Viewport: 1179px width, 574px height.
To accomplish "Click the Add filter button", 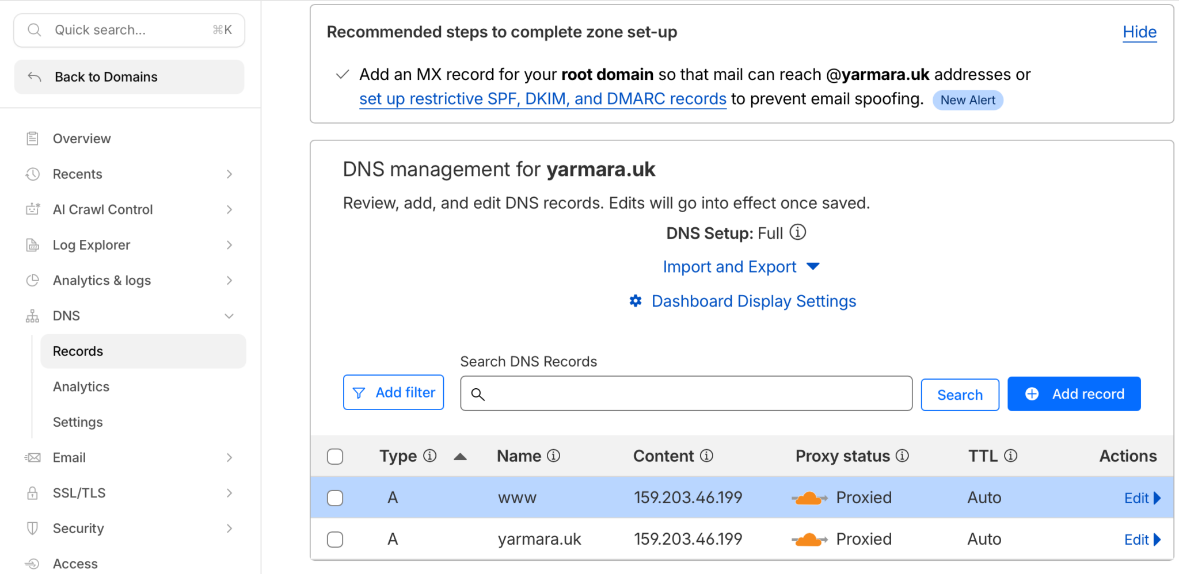I will (x=393, y=393).
